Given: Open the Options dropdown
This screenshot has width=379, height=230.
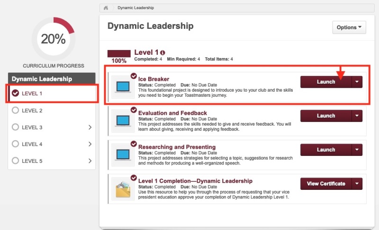Looking at the screenshot, I should click(349, 27).
